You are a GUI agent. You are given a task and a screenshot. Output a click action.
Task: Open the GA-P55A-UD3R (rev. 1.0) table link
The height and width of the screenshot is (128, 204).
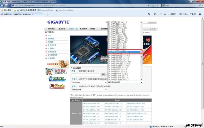(136, 103)
